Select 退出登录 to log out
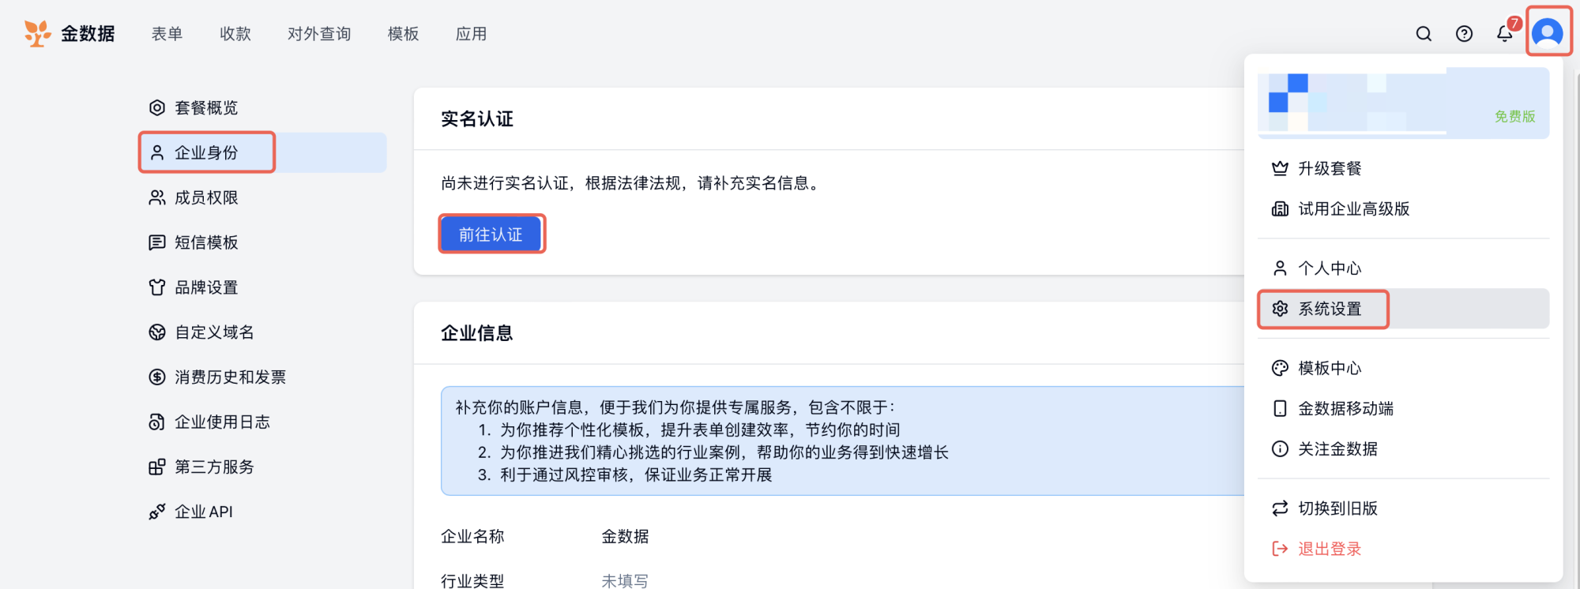 click(1329, 549)
